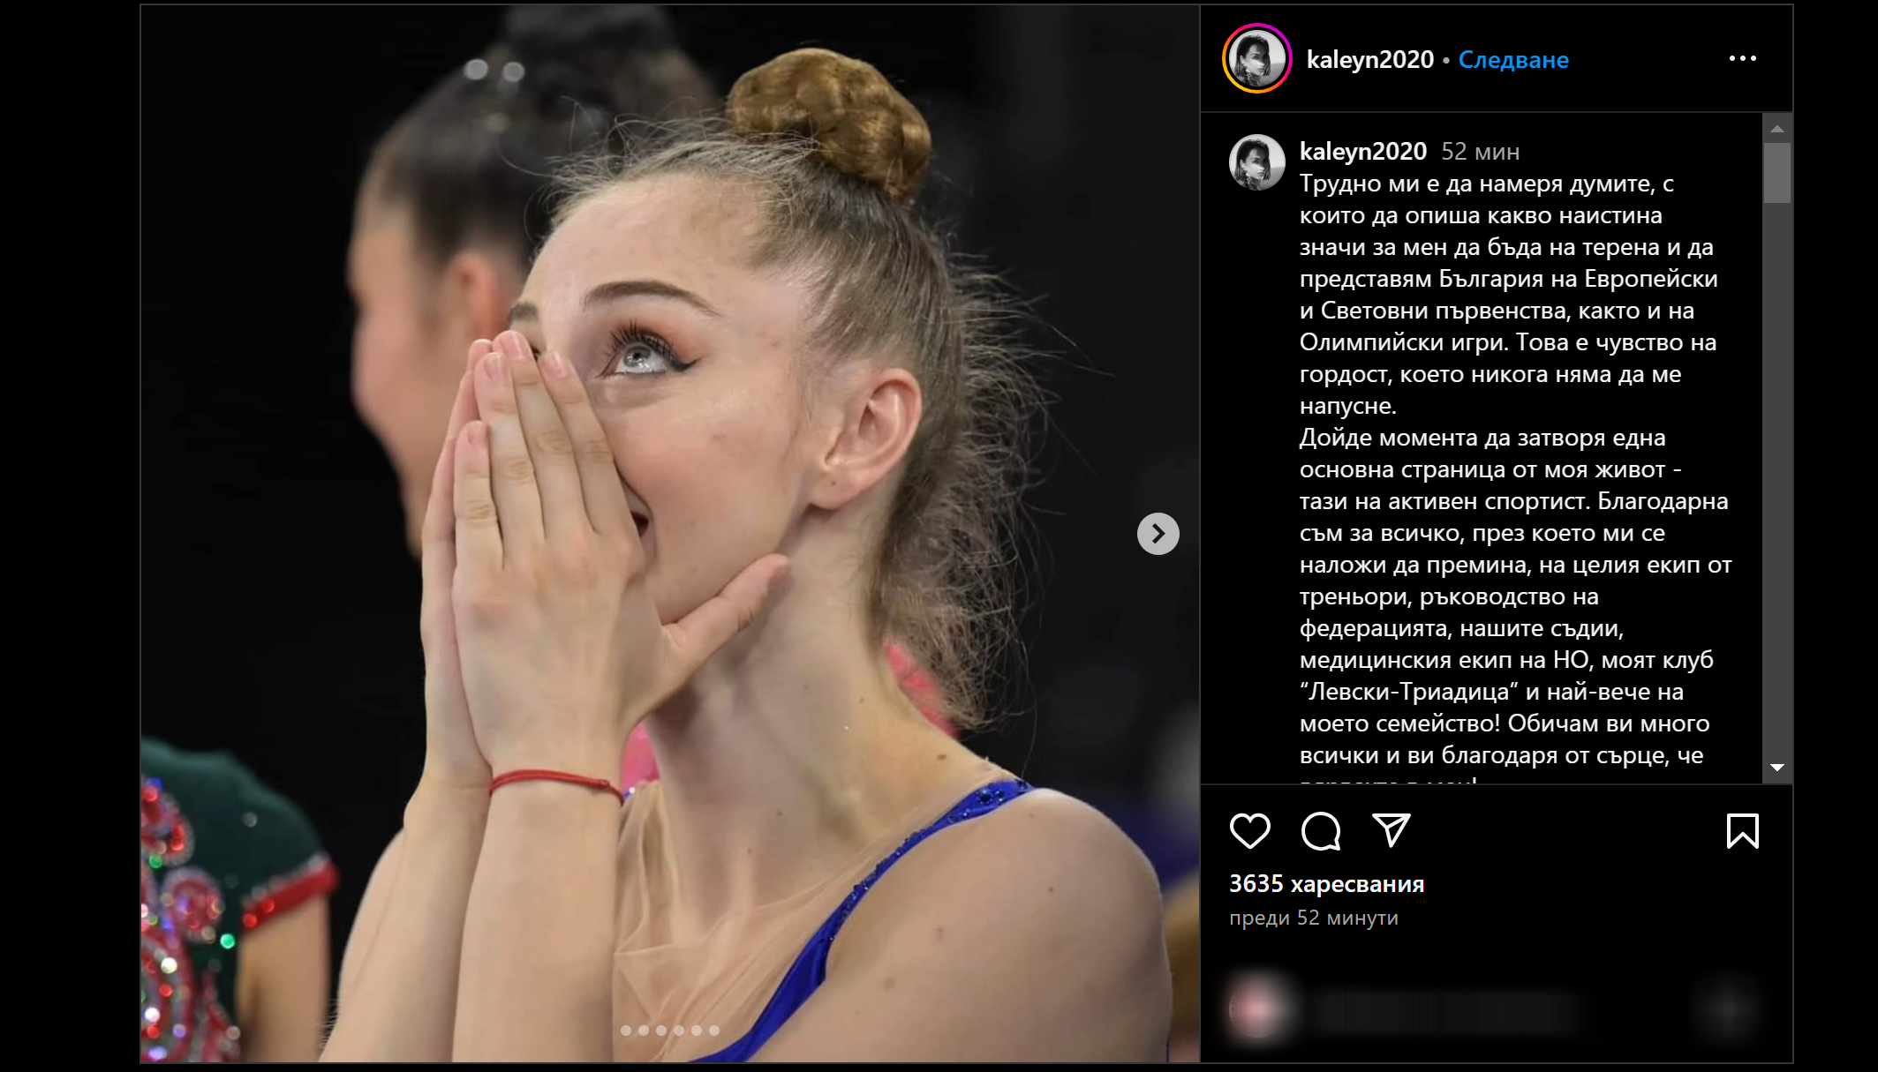Open the three-dot more options menu

pyautogui.click(x=1742, y=58)
